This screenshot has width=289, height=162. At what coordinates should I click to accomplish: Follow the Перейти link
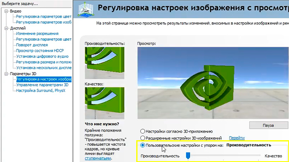(237, 138)
